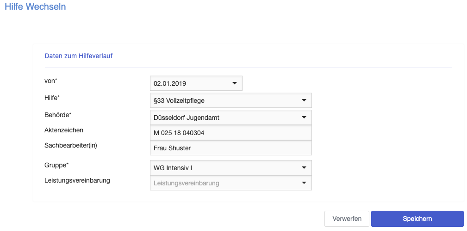467x231 pixels.
Task: Save the form with Speichern
Action: [417, 219]
